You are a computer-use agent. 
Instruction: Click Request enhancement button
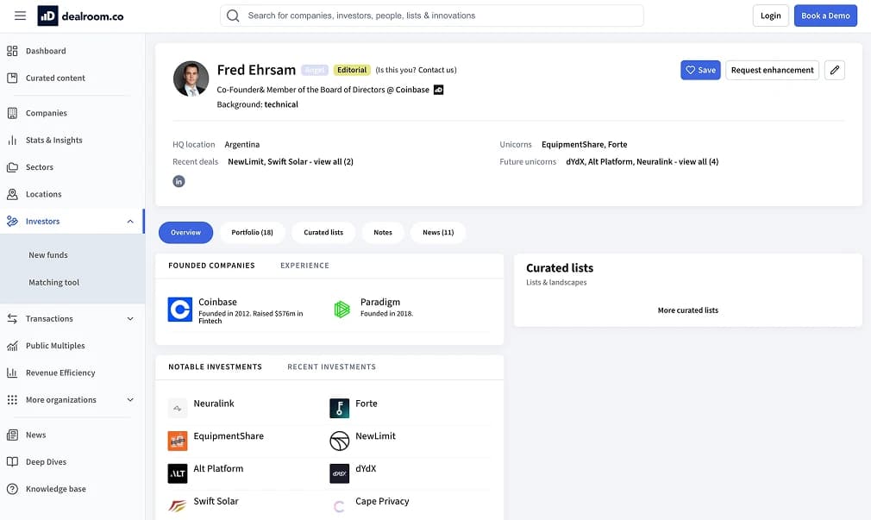(772, 70)
